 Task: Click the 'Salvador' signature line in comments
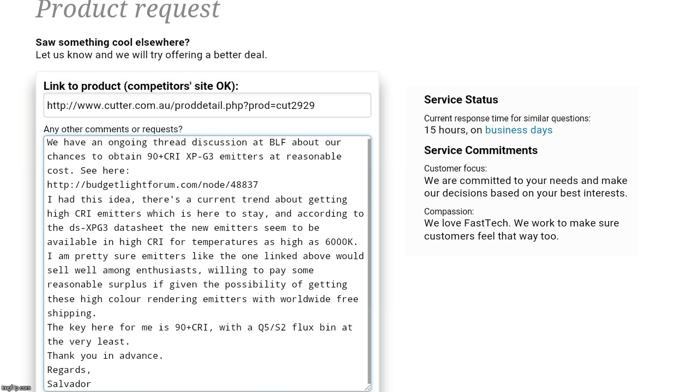click(69, 384)
